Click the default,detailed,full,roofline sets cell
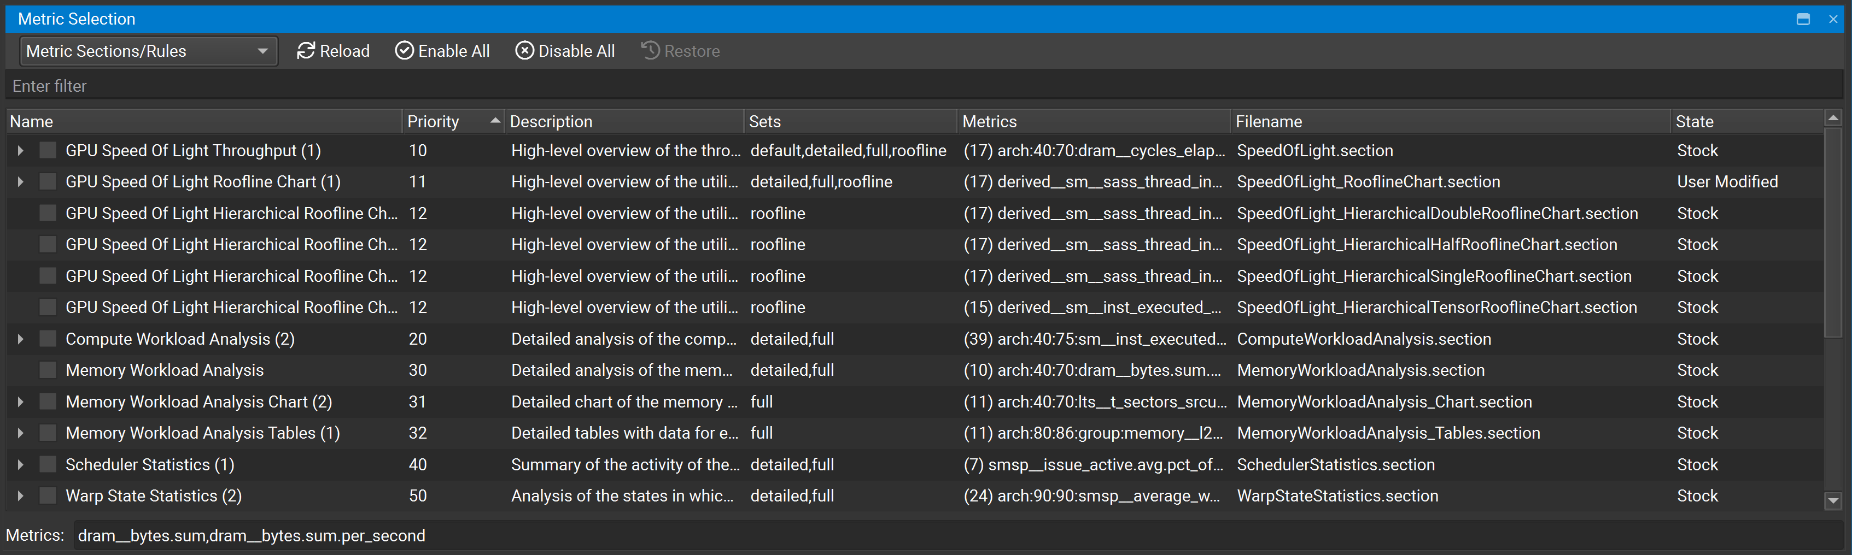 click(848, 150)
